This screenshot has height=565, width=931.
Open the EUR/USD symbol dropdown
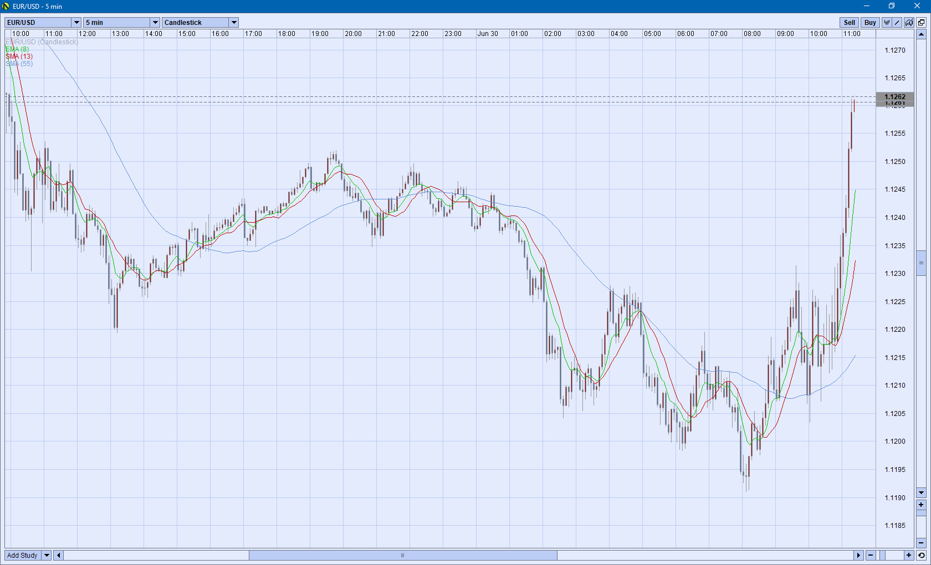click(76, 23)
